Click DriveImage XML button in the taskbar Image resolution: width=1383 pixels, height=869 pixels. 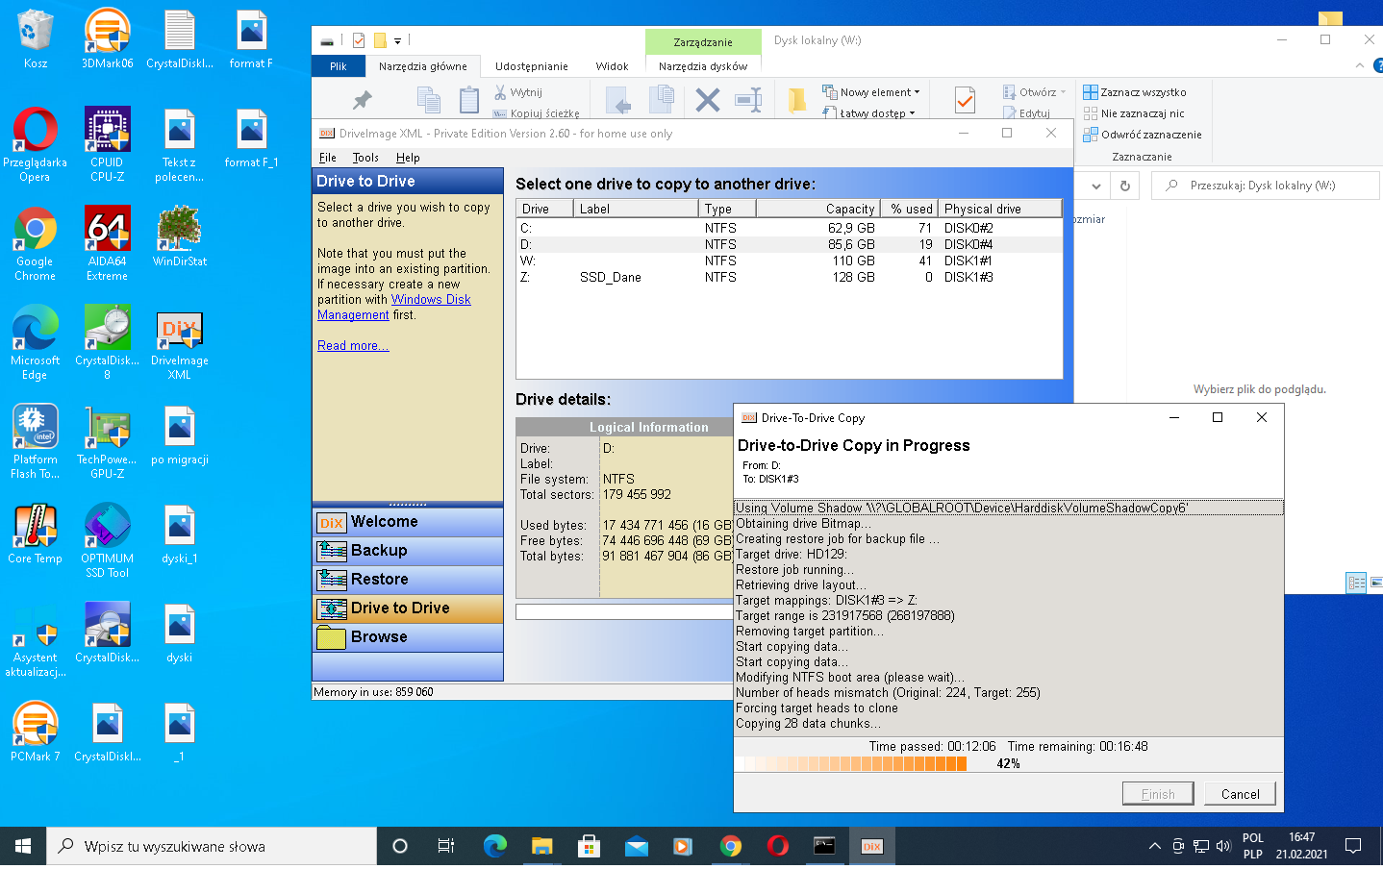pyautogui.click(x=871, y=846)
